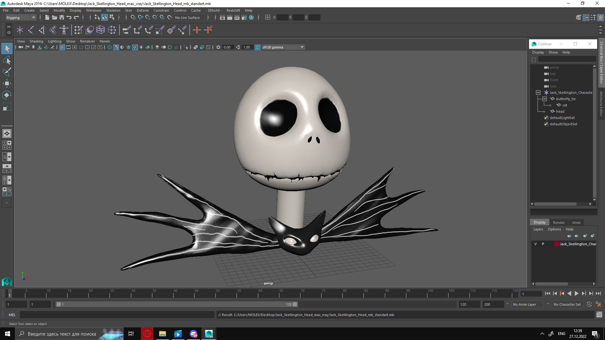Click the MEL command input field
Viewport: 605px width, 340px height.
(117, 315)
